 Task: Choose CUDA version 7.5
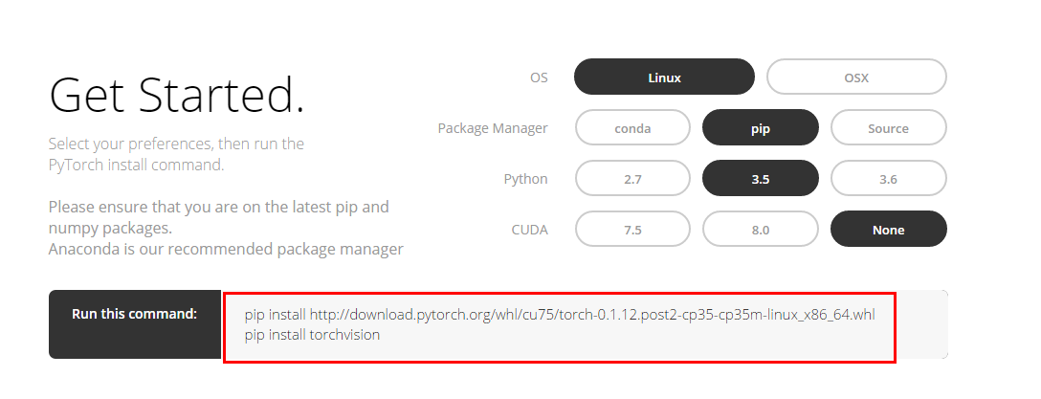pos(632,229)
